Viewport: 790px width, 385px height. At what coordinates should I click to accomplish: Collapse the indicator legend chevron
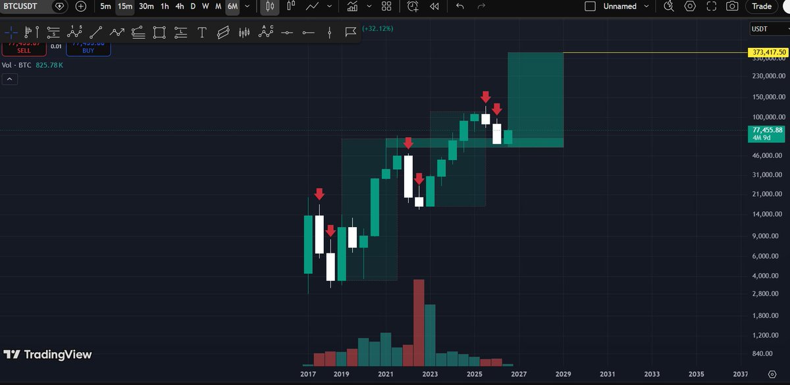click(11, 79)
